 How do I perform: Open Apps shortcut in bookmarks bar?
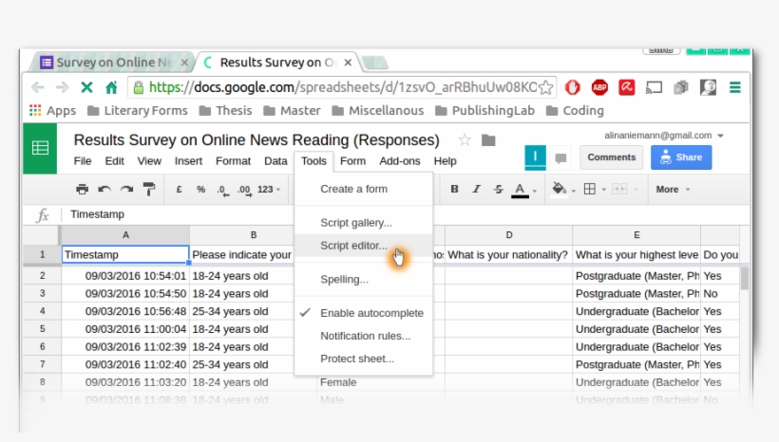coord(52,111)
